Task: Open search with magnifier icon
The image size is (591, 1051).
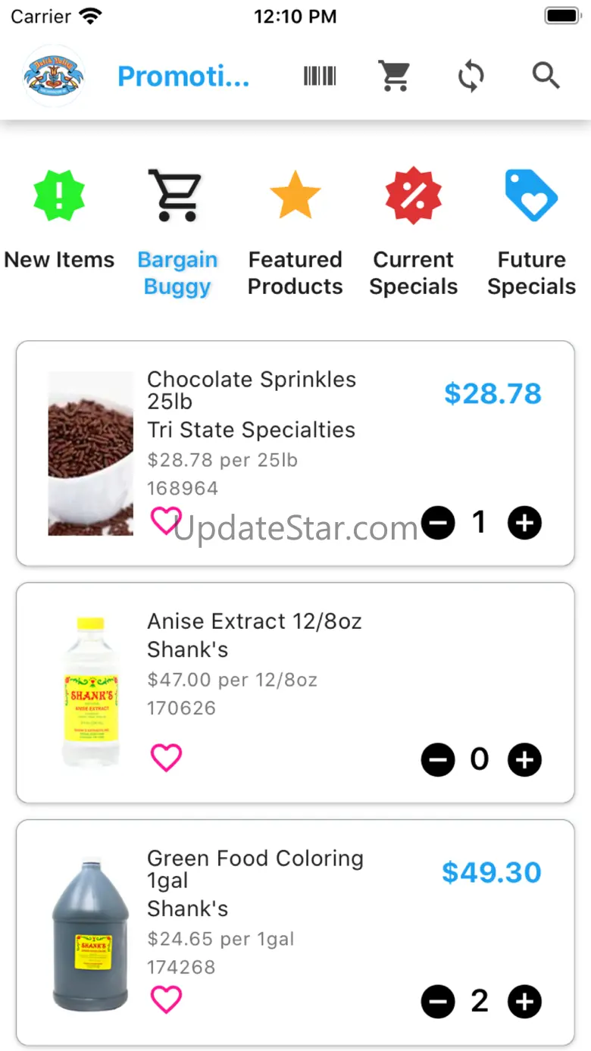Action: tap(546, 77)
